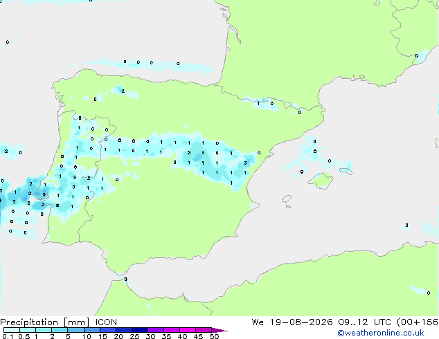Click the 2–5 mm legend color swatch
Image resolution: width=439 pixels, height=339 pixels.
[x=60, y=330]
